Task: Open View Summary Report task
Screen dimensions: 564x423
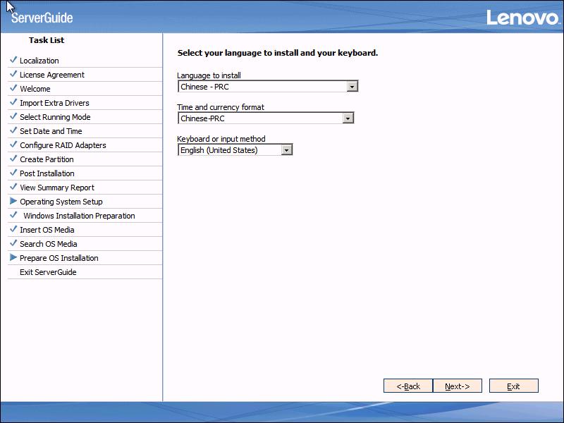Action: (56, 188)
